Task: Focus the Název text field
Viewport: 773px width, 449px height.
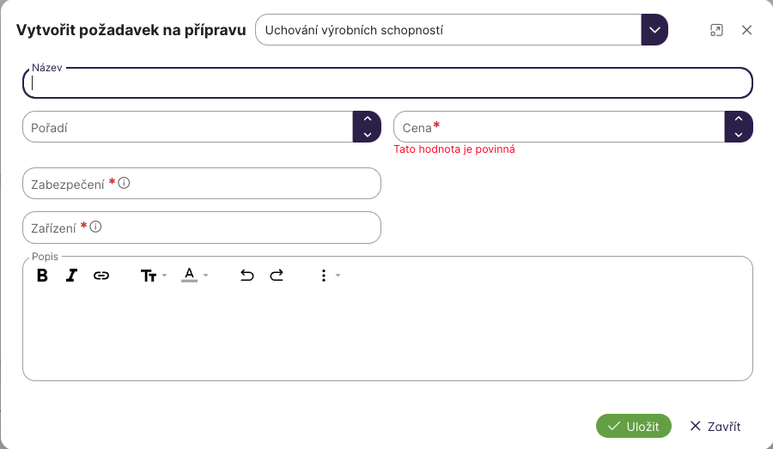Action: click(386, 83)
